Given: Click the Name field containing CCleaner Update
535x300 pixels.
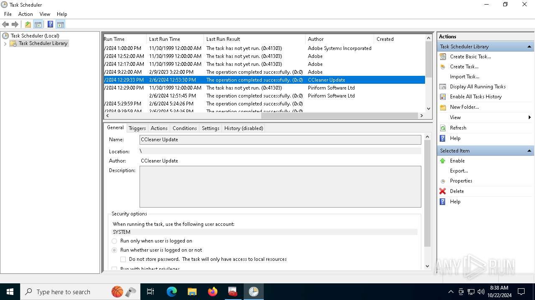Looking at the screenshot, I should pyautogui.click(x=280, y=140).
